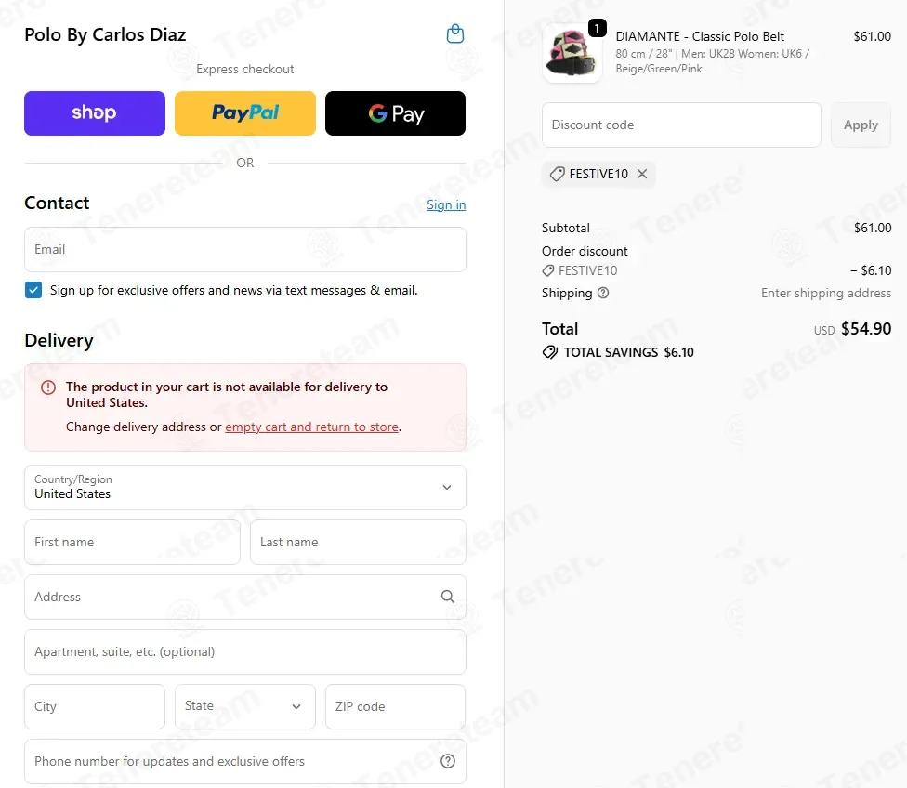
Task: Choose PayPal express checkout
Action: pos(245,112)
